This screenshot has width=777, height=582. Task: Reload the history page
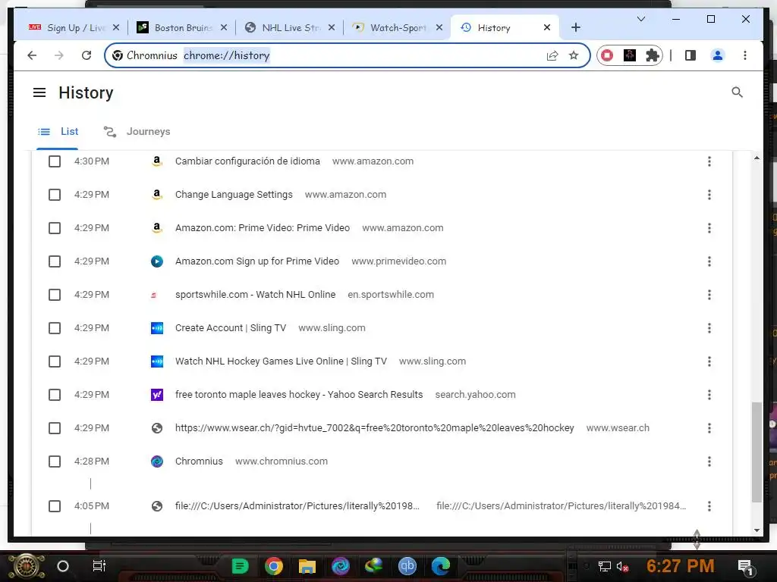pos(87,55)
